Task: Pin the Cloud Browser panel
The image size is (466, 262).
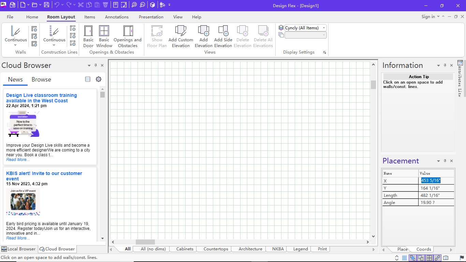Action: [x=96, y=65]
